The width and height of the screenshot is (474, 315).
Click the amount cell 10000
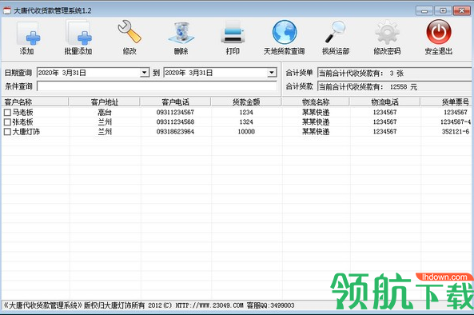[246, 132]
